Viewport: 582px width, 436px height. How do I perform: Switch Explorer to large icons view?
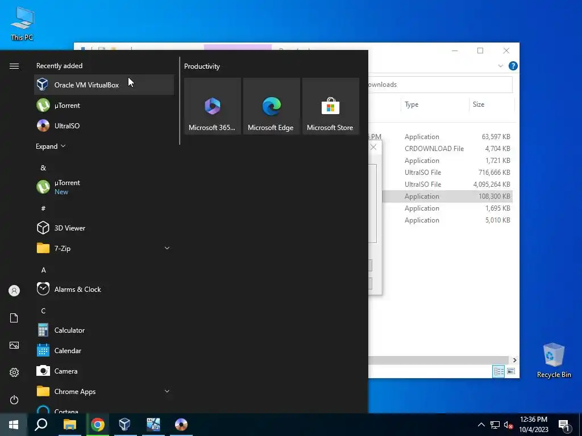point(511,371)
